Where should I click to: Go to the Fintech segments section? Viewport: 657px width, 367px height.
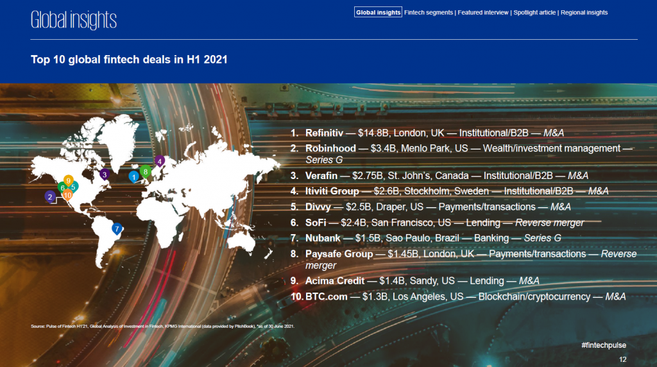(x=428, y=13)
